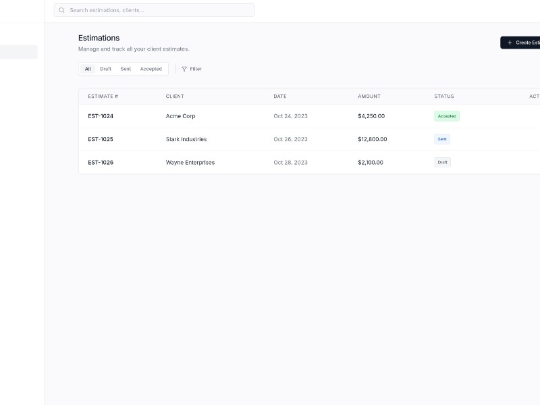Enable the All estimates filter
Viewport: 540px width, 405px height.
pos(88,69)
